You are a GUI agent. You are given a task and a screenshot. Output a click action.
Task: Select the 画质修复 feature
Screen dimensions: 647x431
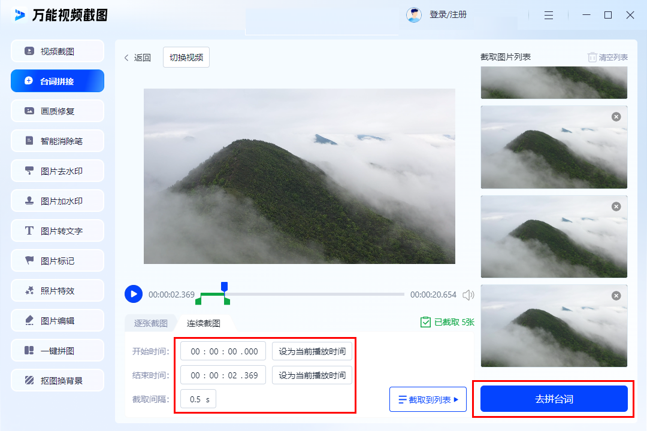[57, 111]
